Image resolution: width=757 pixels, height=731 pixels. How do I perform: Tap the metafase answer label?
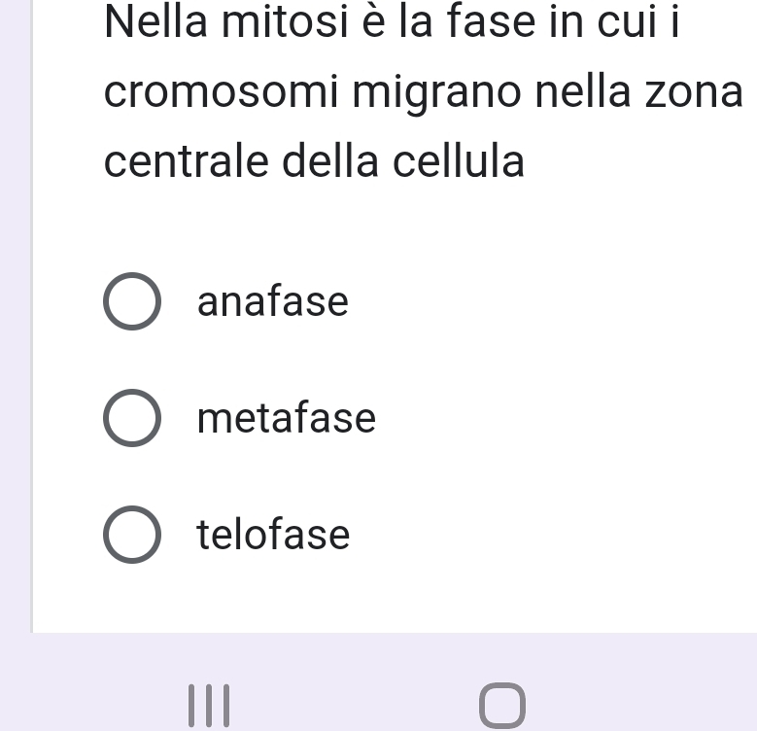tap(286, 418)
